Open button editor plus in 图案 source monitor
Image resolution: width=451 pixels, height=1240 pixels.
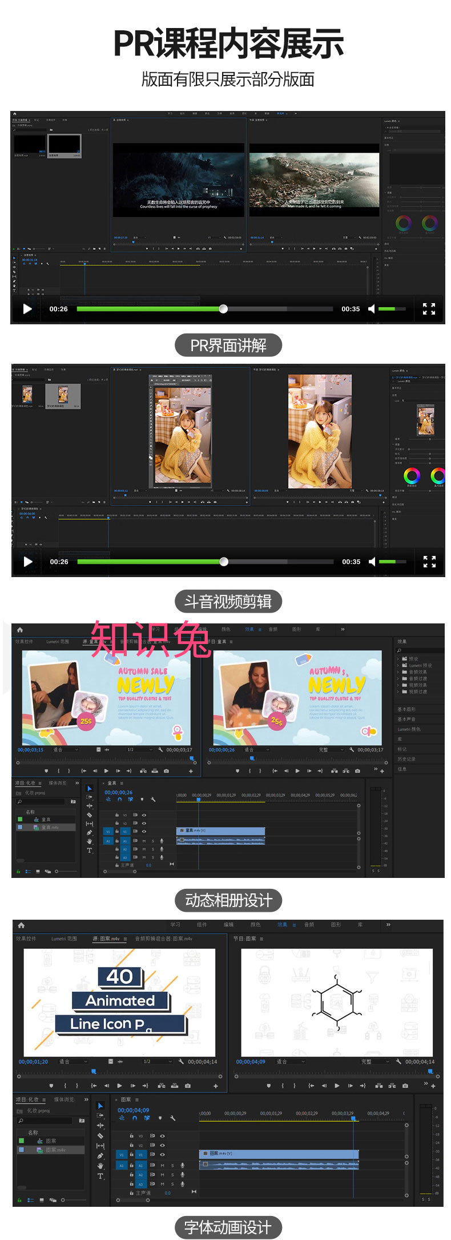coord(215,1086)
